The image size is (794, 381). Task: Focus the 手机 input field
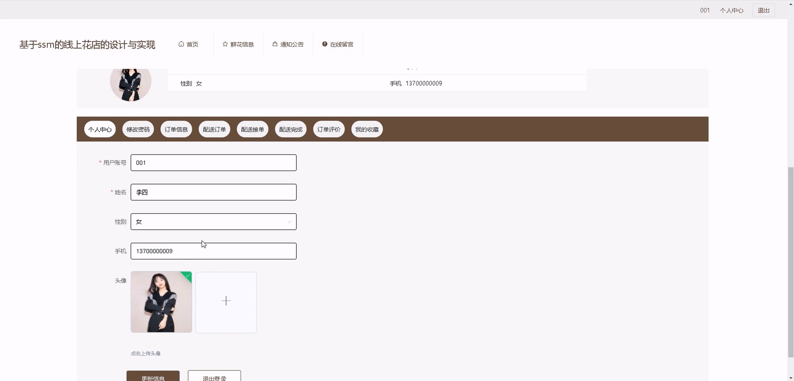pyautogui.click(x=214, y=251)
